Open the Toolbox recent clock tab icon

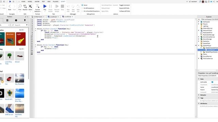[x=16, y=20]
